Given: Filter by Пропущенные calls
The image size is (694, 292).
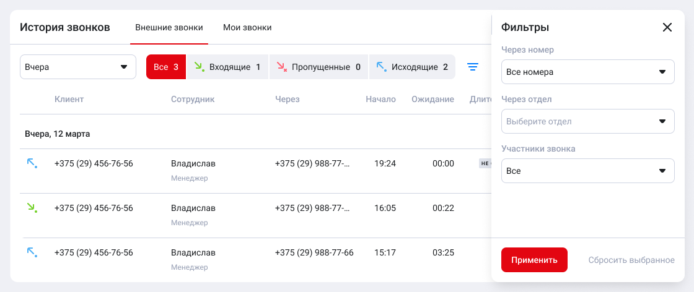Looking at the screenshot, I should [x=318, y=67].
